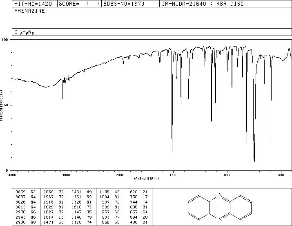Click the C12H8N2 molecular formula
Viewport: 292px width, 226px height.
tap(24, 32)
